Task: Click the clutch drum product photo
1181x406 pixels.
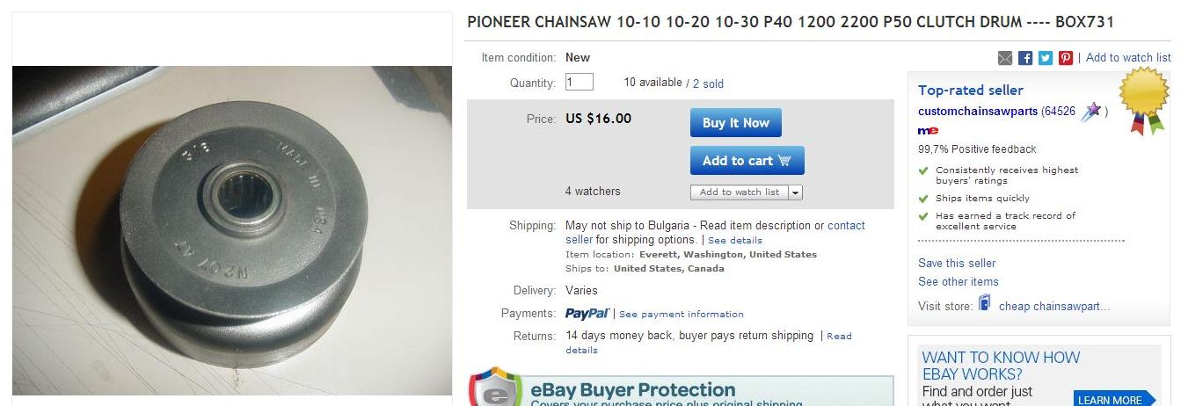Action: (232, 230)
